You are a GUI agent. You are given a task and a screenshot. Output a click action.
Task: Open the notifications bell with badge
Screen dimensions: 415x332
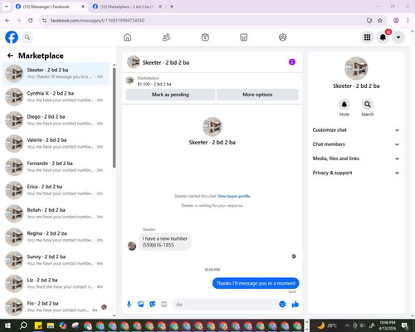pos(383,37)
